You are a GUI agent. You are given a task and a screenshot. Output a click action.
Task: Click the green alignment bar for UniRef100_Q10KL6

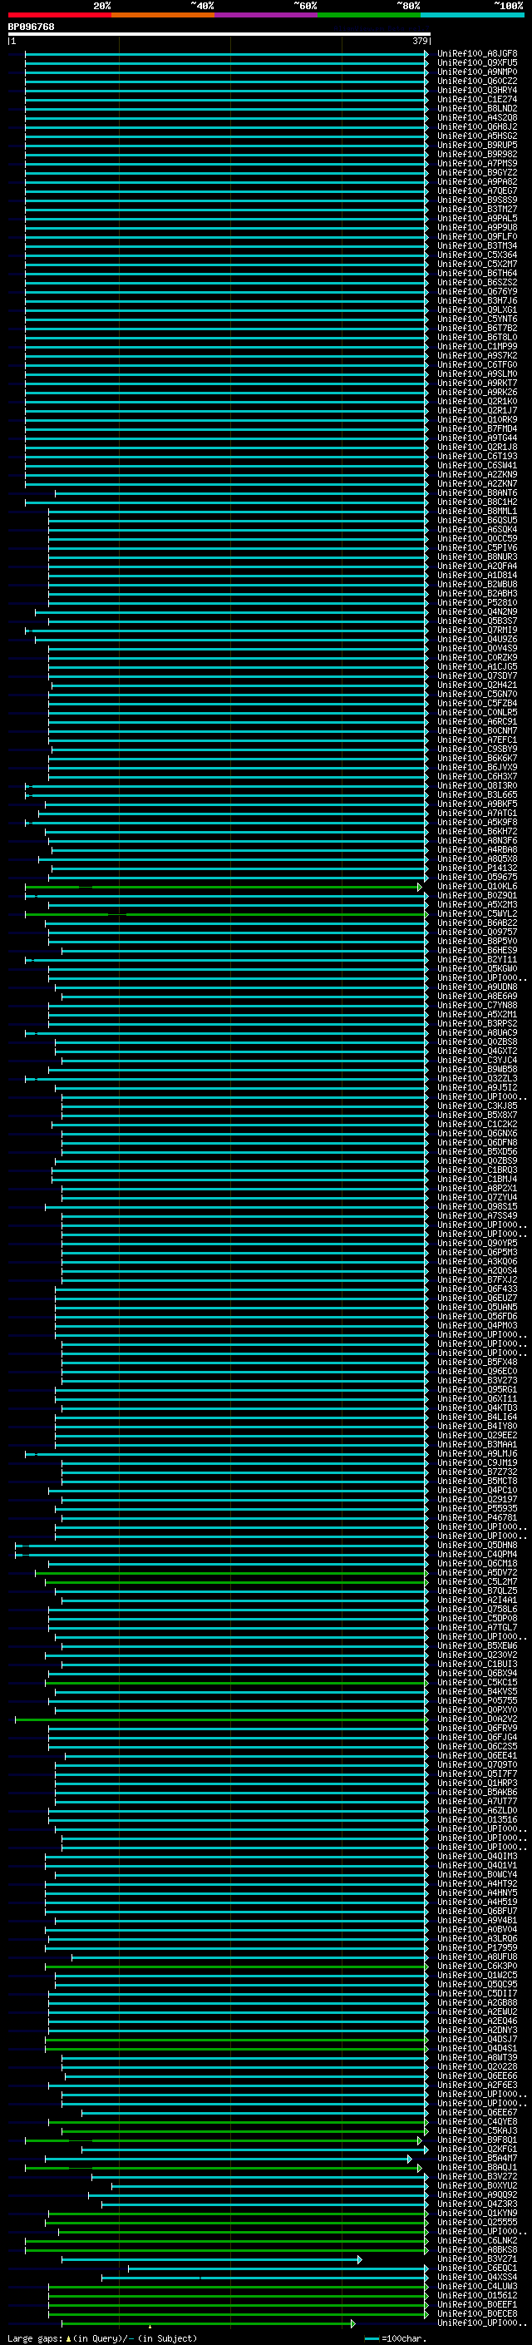[x=224, y=887]
